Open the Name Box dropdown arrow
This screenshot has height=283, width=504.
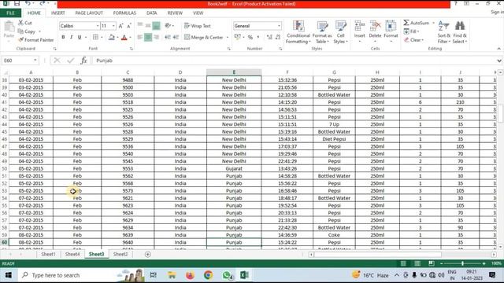pyautogui.click(x=35, y=61)
